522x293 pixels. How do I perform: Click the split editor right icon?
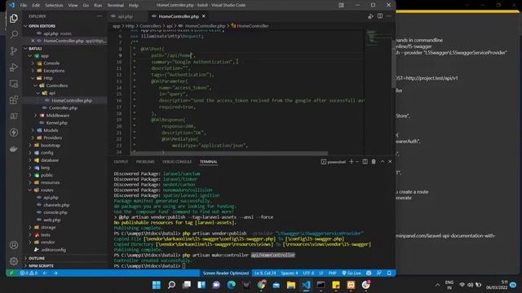click(380, 16)
